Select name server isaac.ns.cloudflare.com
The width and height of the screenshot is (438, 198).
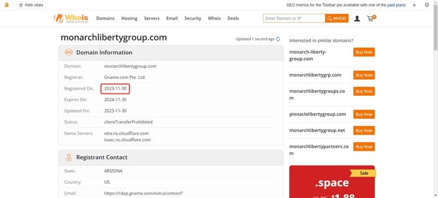pos(128,139)
